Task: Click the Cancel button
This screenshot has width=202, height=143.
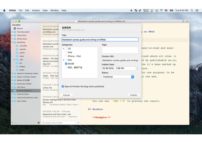Action: (x=67, y=95)
